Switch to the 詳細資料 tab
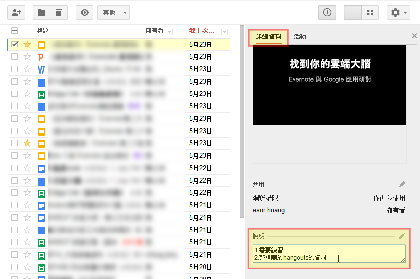The image size is (420, 279). pos(268,37)
